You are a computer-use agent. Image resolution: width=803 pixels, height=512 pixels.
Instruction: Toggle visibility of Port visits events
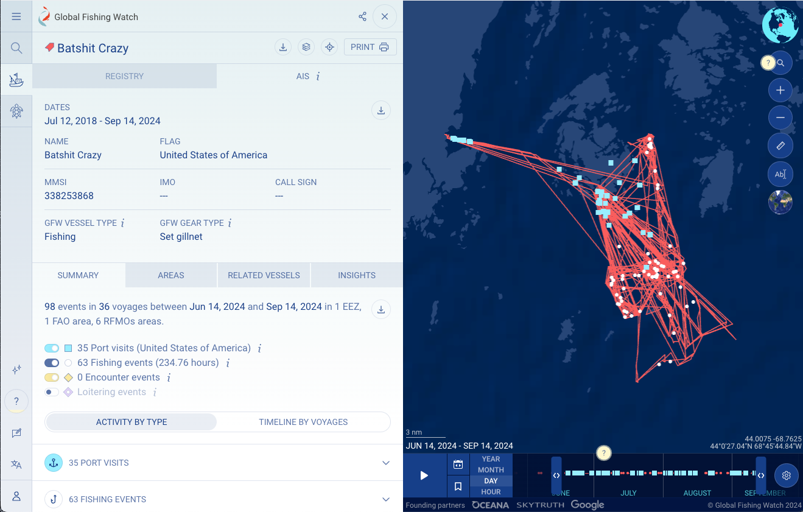tap(52, 348)
